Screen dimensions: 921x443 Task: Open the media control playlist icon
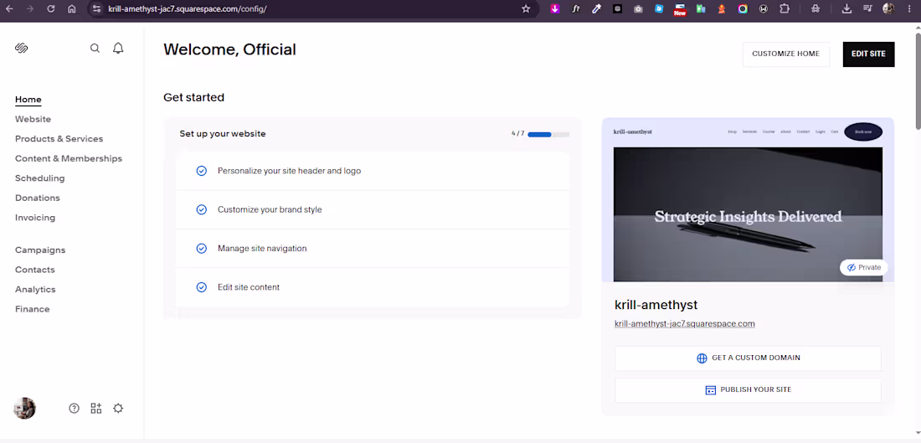867,9
